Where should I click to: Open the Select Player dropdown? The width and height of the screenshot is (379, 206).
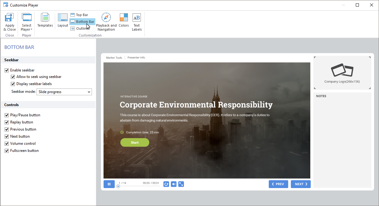[27, 22]
